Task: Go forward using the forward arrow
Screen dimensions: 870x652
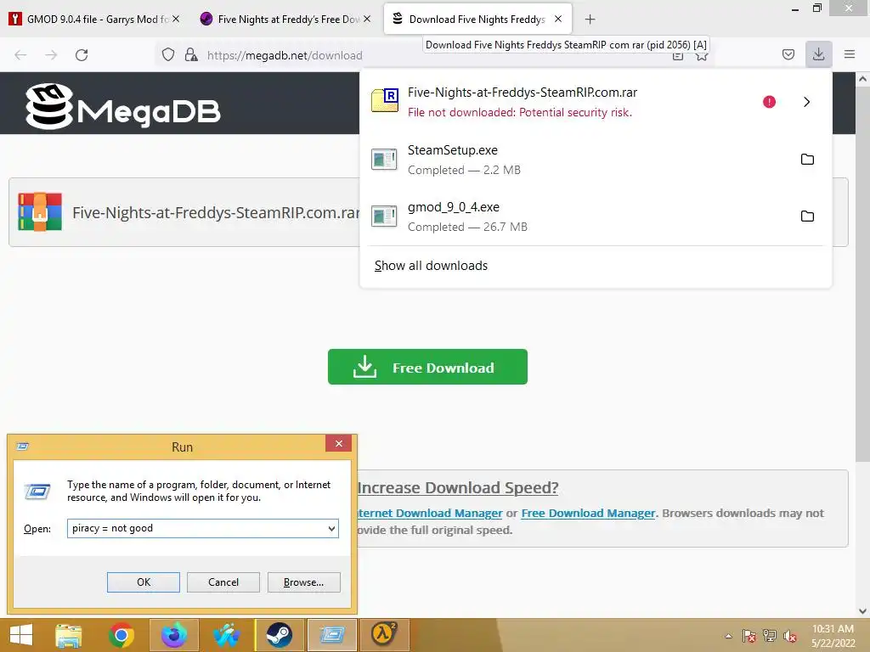Action: tap(51, 55)
